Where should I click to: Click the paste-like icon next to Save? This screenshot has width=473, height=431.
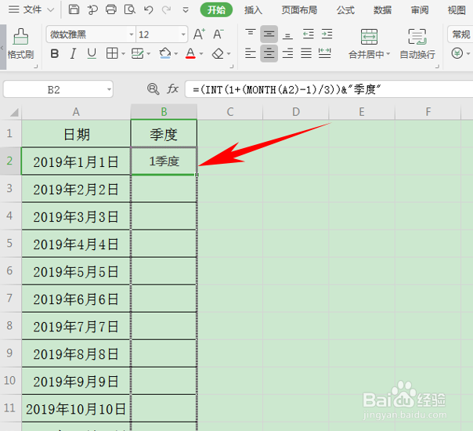[92, 10]
